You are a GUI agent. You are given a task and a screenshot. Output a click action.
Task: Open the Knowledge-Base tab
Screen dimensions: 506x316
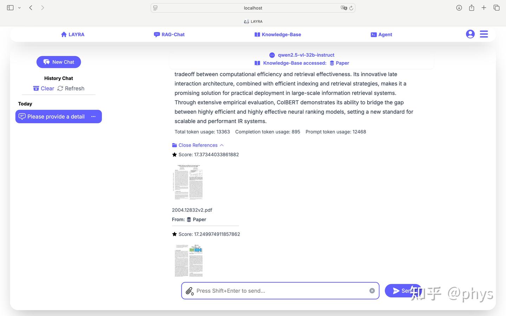click(278, 34)
